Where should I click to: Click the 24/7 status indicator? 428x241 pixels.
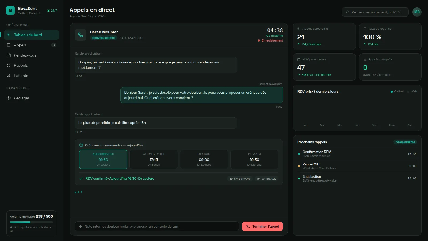tap(52, 11)
